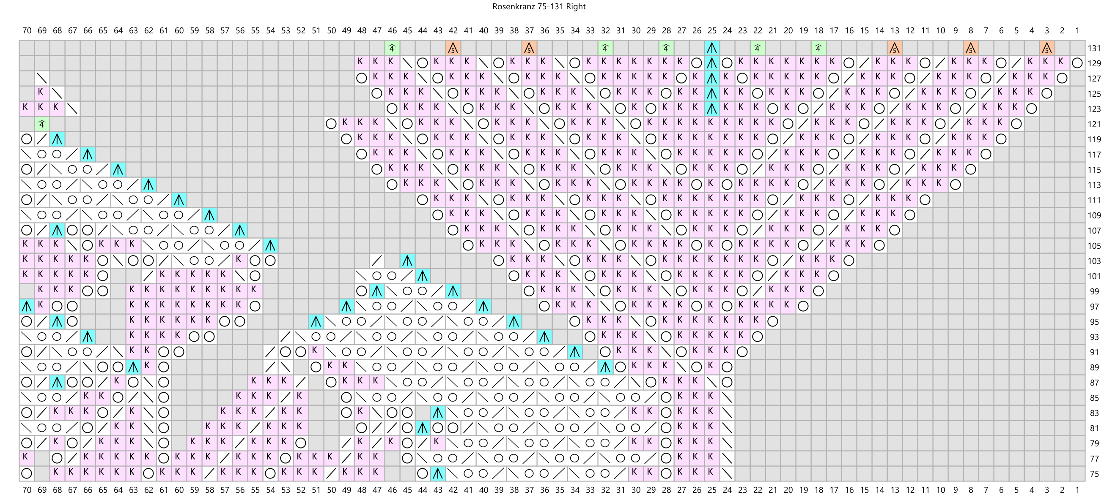Select orange 5 symbol at column 42, row 131
This screenshot has width=1104, height=500.
pyautogui.click(x=453, y=48)
